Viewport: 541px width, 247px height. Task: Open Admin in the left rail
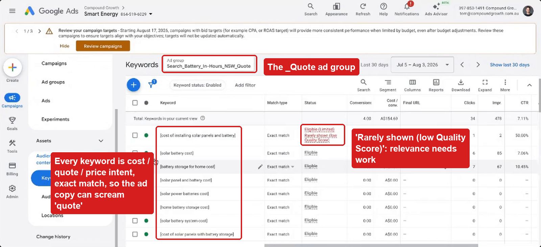12,192
